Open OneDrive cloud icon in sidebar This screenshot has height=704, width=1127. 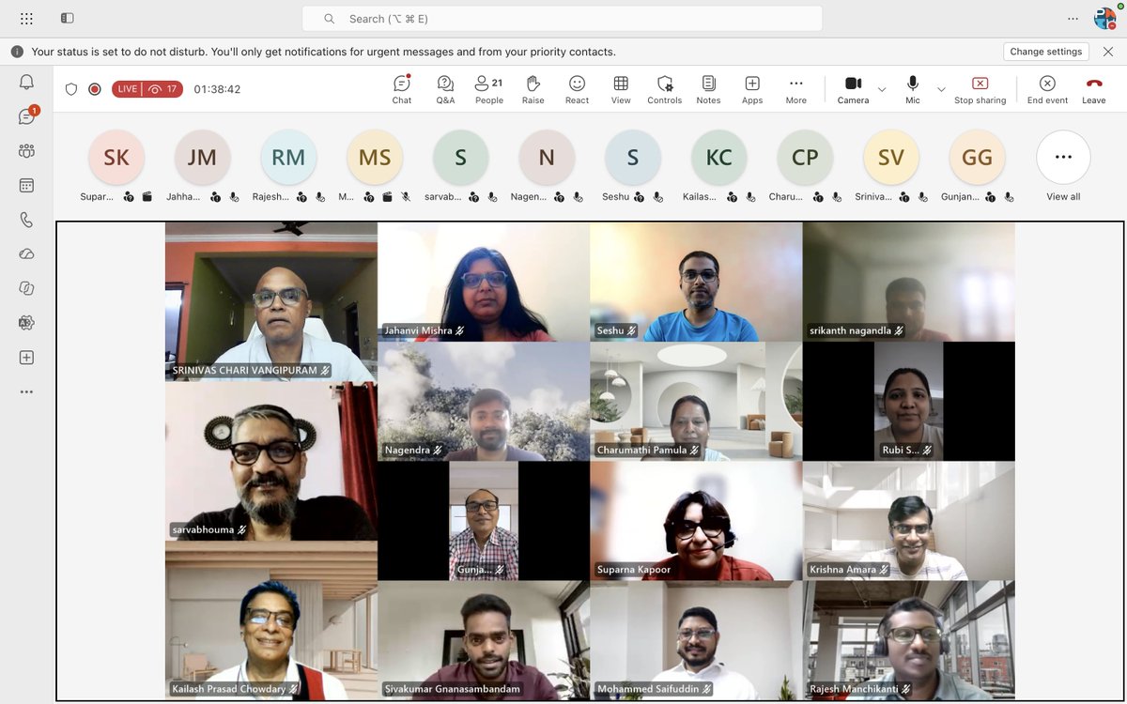click(26, 254)
